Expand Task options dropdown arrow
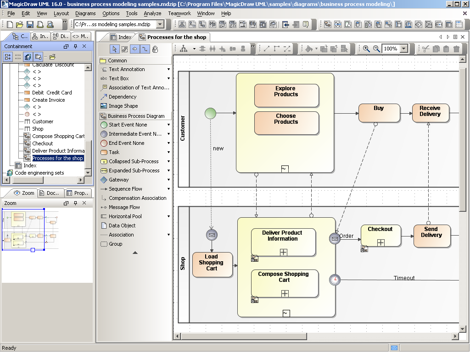Viewport: 470px width, 352px height. click(x=168, y=152)
